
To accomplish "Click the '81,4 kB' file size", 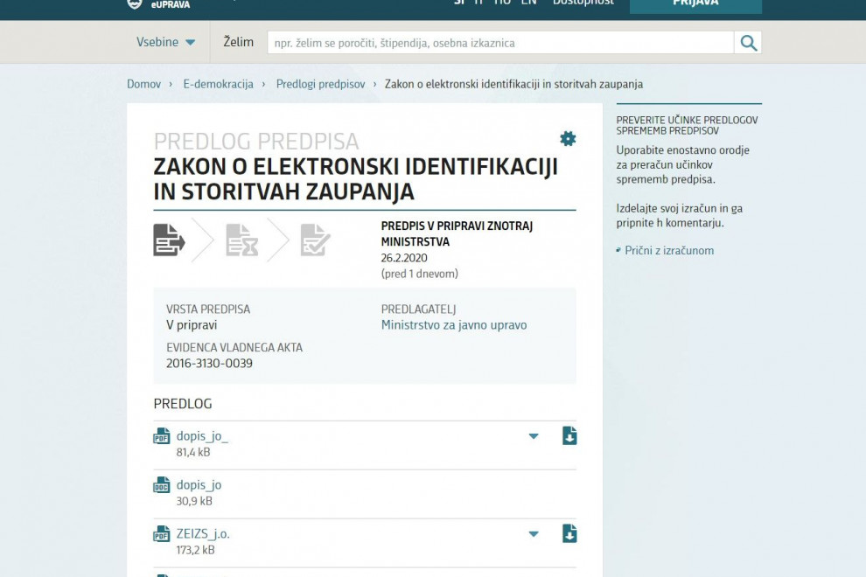I will [x=193, y=452].
